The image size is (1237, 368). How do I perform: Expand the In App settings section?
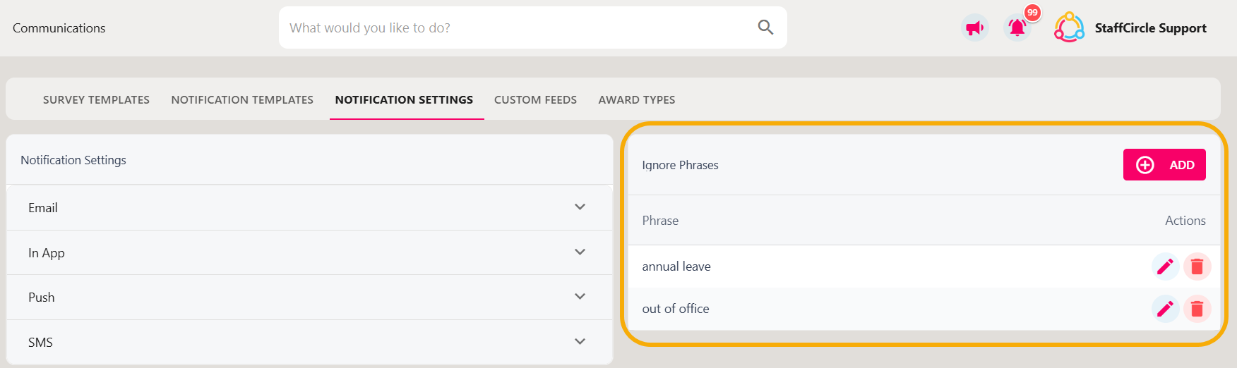click(x=309, y=252)
